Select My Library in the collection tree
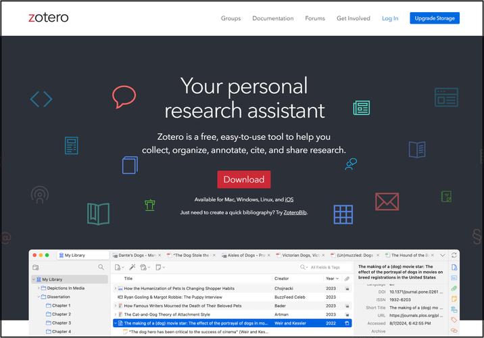This screenshot has height=338, width=484. [x=70, y=279]
